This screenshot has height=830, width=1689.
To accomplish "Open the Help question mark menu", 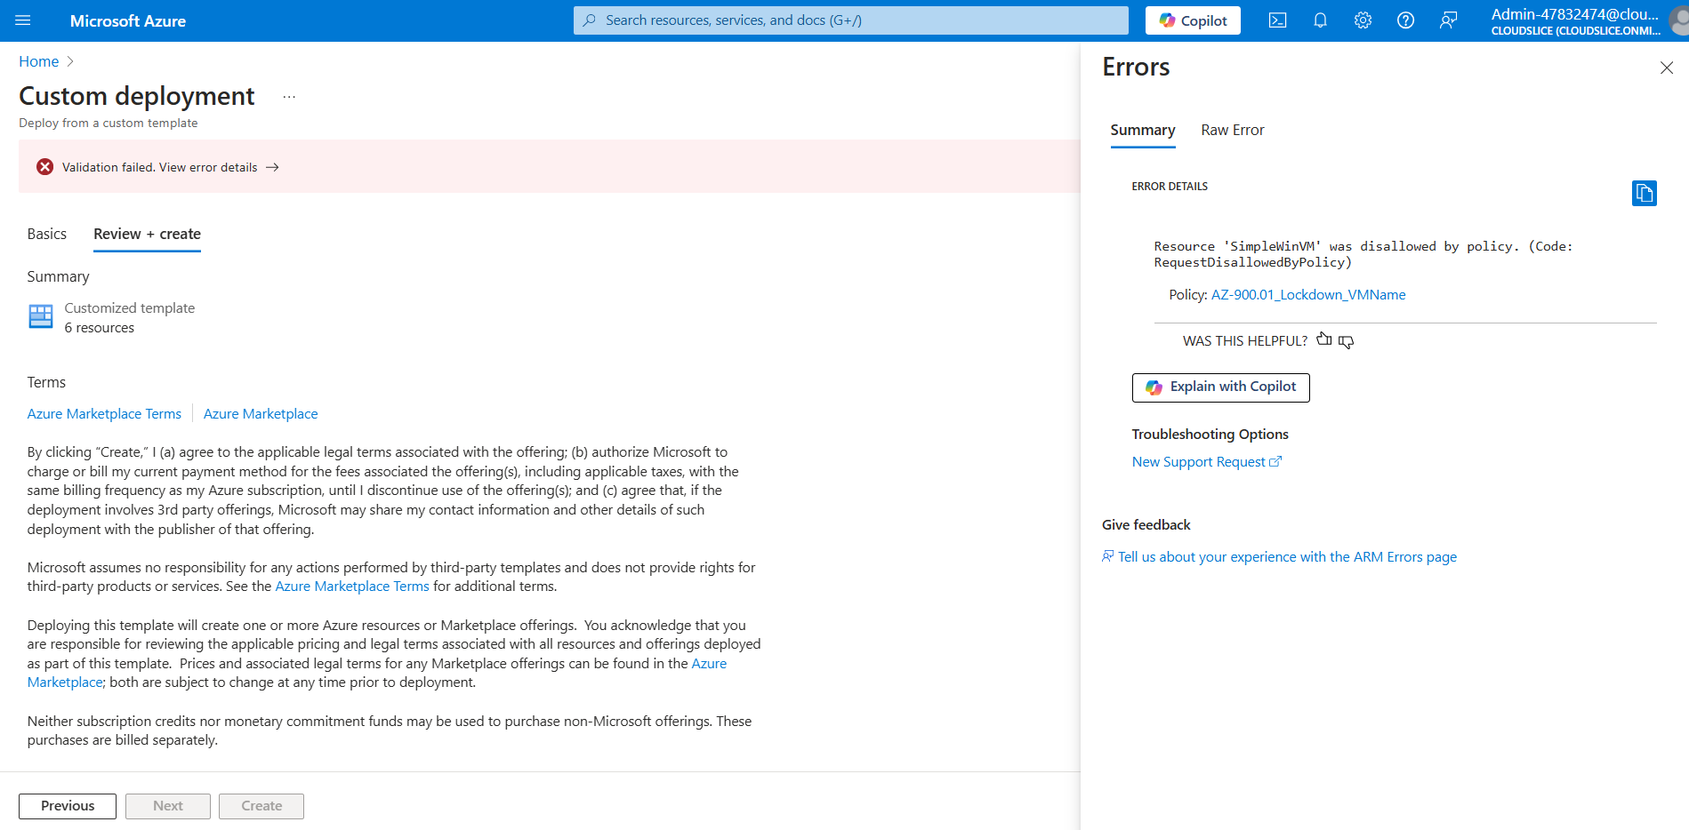I will (x=1405, y=20).
